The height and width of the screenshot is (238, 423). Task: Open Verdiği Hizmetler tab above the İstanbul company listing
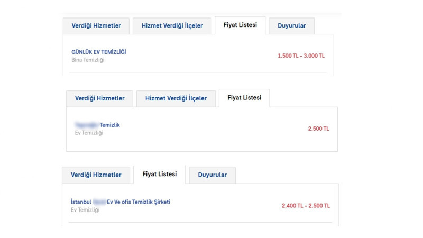click(96, 175)
